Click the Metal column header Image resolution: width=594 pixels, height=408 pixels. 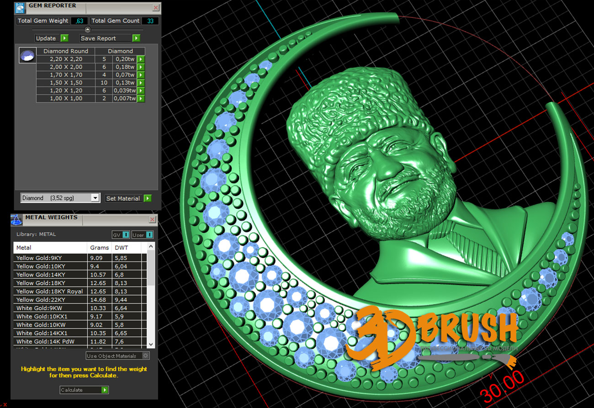tap(50, 248)
